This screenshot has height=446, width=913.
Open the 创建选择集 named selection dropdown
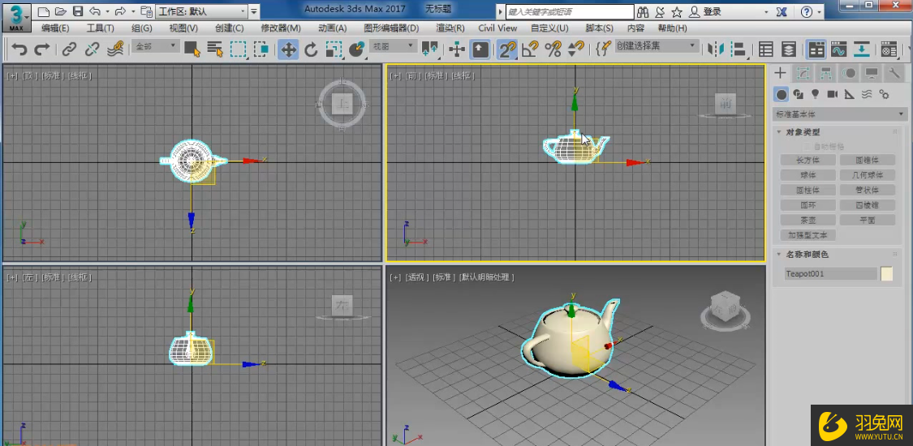click(x=656, y=46)
